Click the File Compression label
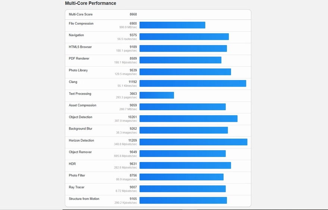This screenshot has height=210, width=328. tap(81, 24)
